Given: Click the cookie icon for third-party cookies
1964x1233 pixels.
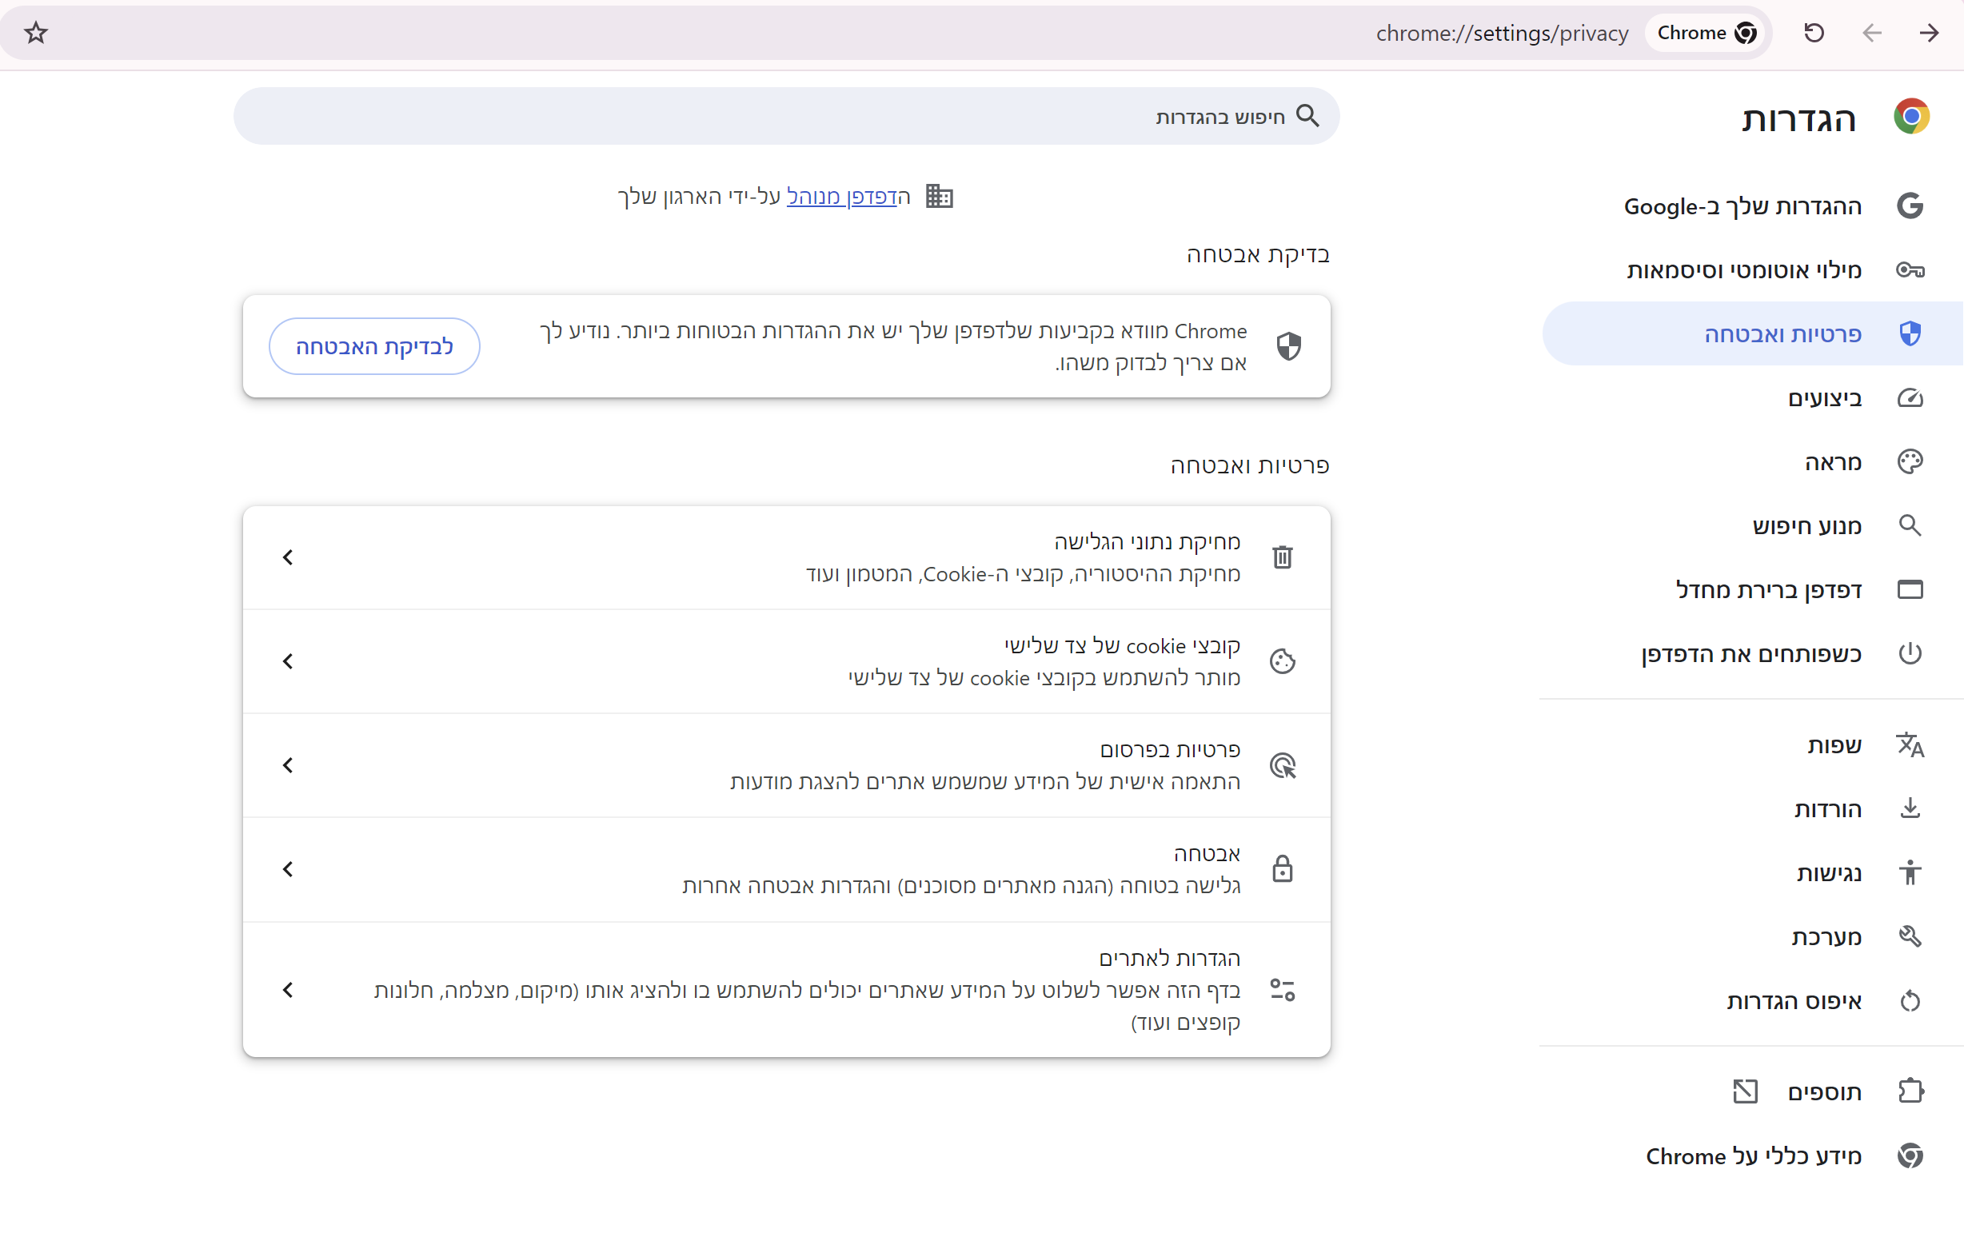Looking at the screenshot, I should tap(1282, 661).
